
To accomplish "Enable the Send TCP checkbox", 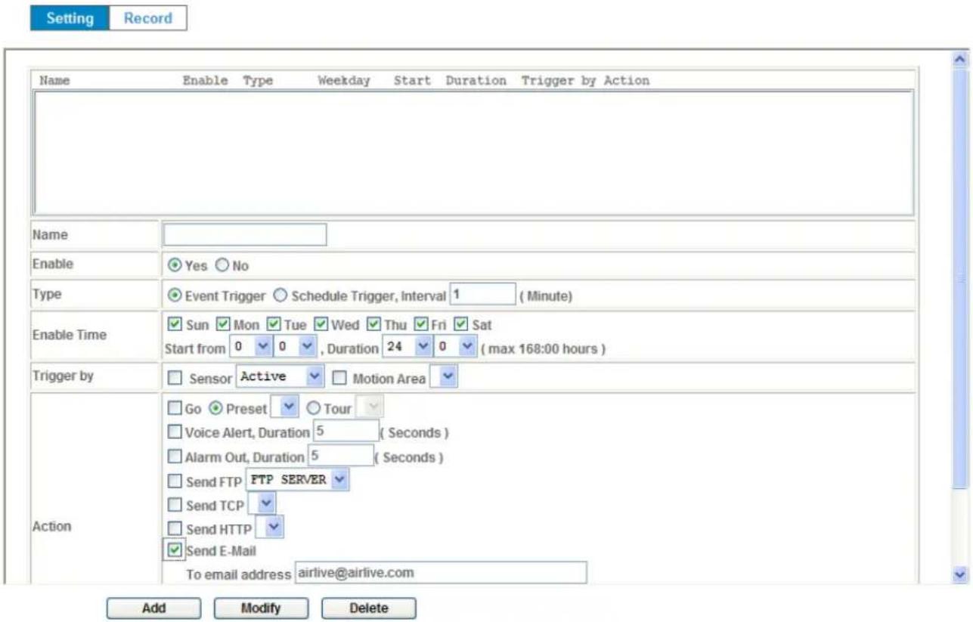I will pyautogui.click(x=174, y=505).
